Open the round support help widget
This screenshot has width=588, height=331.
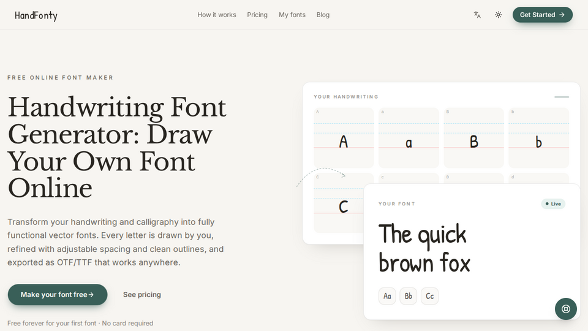(565, 309)
